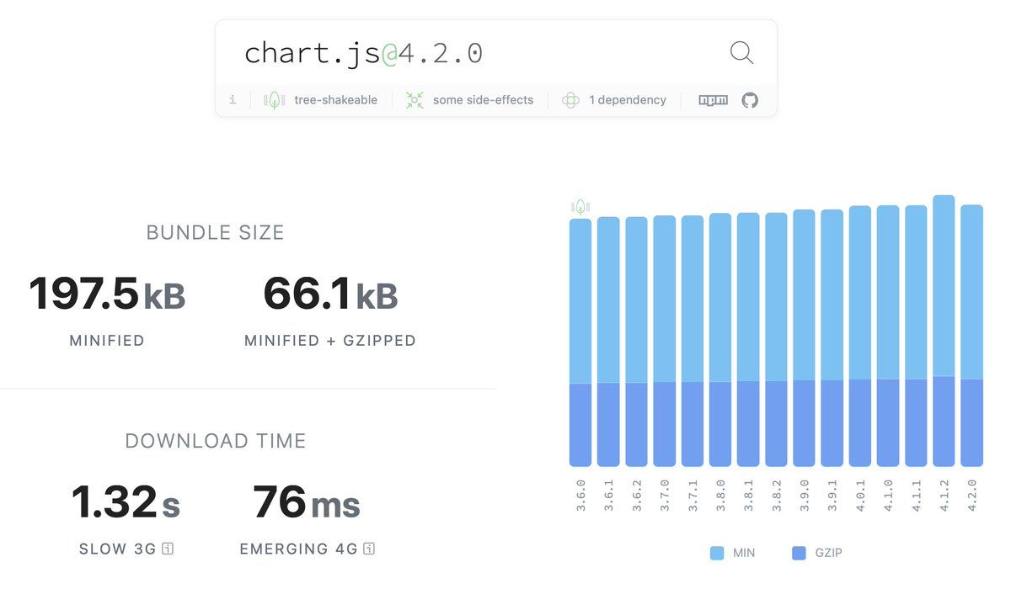Select the 3.6.0 version bar
The image size is (1011, 610).
pyautogui.click(x=580, y=342)
